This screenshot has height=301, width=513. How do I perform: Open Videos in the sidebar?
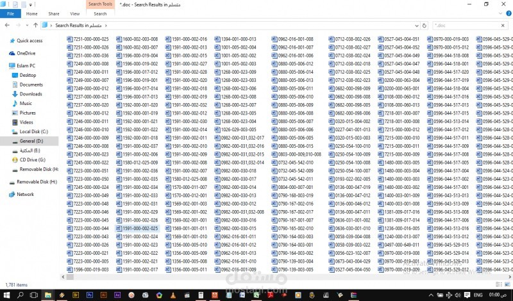tap(26, 122)
